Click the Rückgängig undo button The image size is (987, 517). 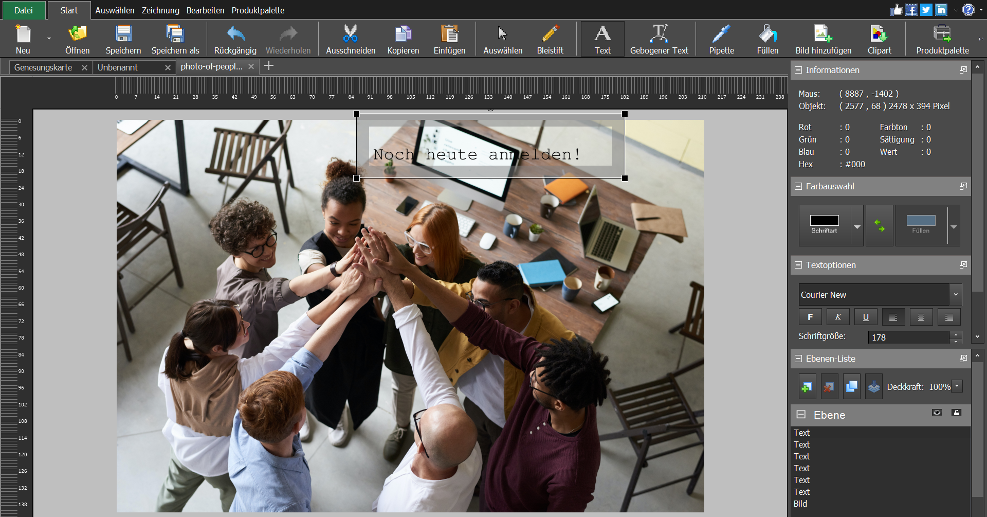(x=235, y=39)
